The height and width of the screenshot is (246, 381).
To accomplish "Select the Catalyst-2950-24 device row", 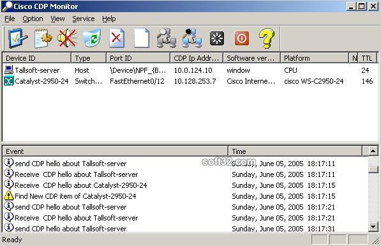I will click(190, 81).
